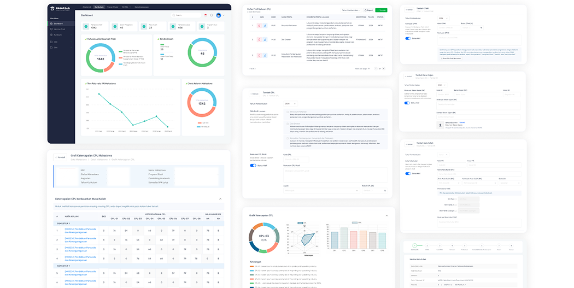Edit the Penyuluh Pertanian profile row
Screen dimensions: 574x288
pos(265,26)
